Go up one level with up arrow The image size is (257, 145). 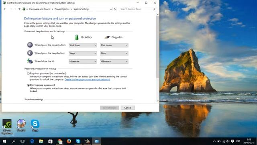[19, 9]
